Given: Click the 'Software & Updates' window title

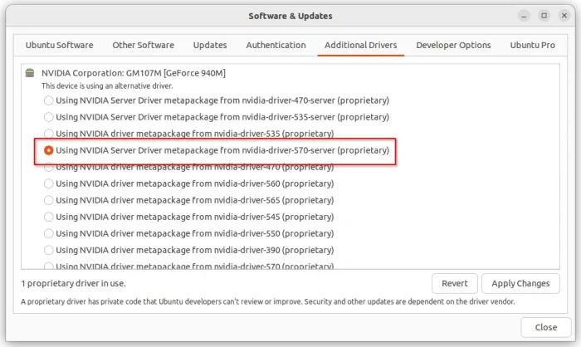Looking at the screenshot, I should coord(290,16).
